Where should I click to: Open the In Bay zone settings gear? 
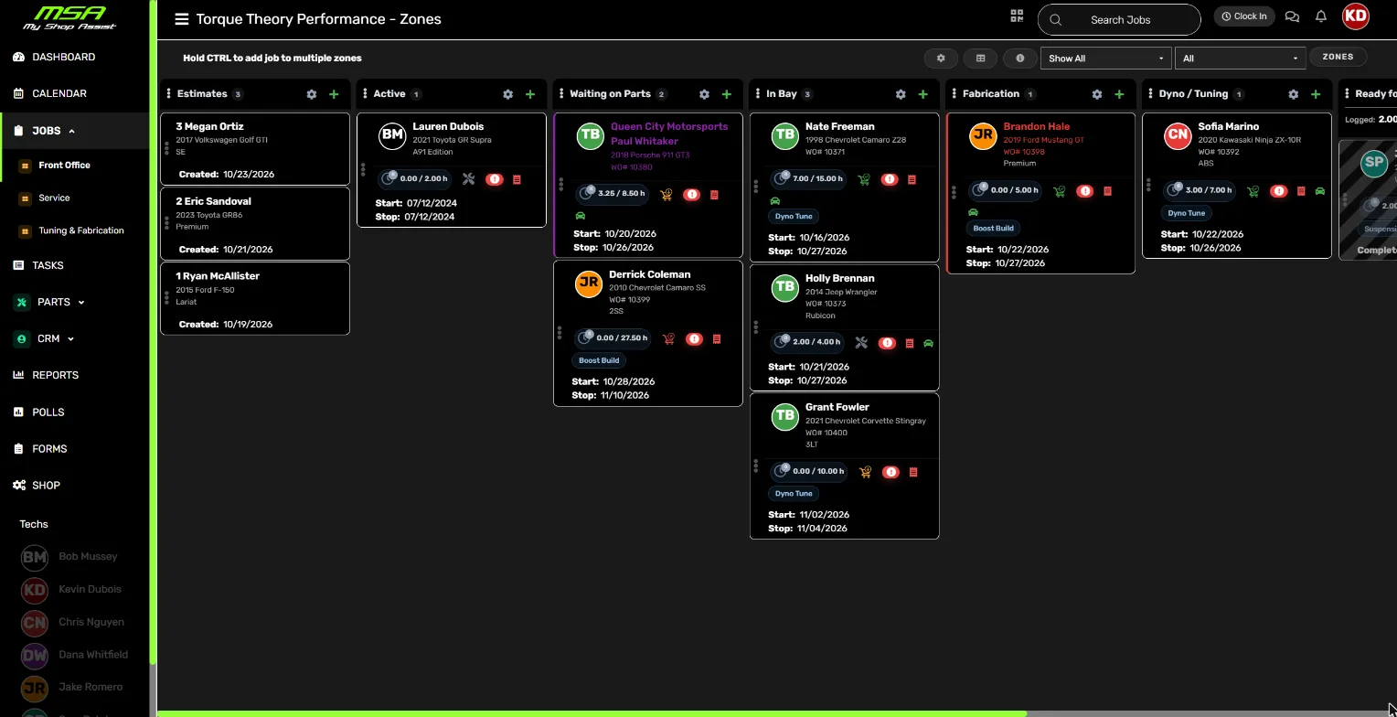click(901, 94)
